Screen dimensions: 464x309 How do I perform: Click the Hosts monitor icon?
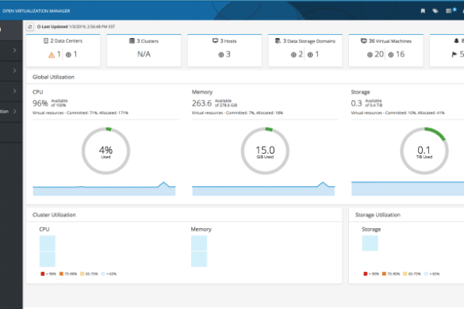tap(215, 40)
